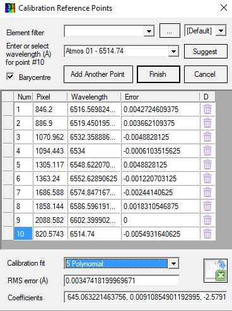Click wavelength cell 6552.62890625
The height and width of the screenshot is (311, 232).
coord(94,179)
